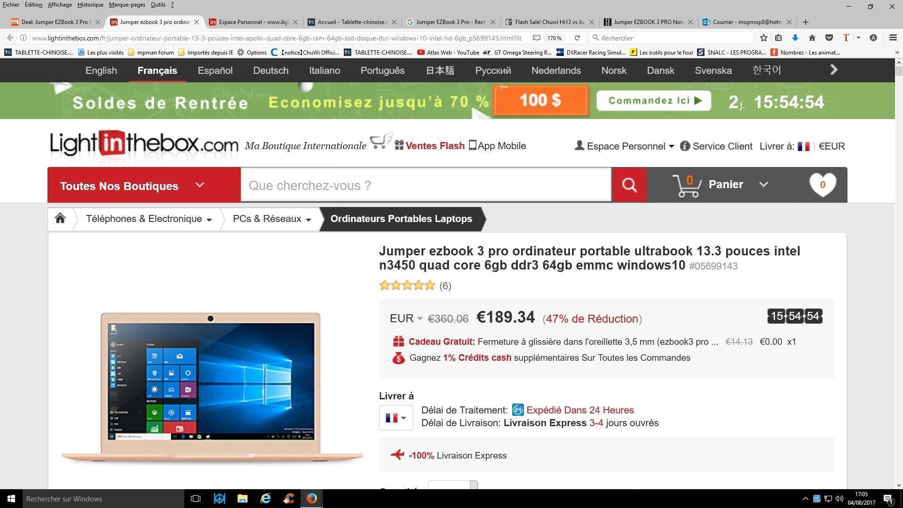
Task: Expand Toutes Nos Boutiques menu
Action: click(x=143, y=185)
